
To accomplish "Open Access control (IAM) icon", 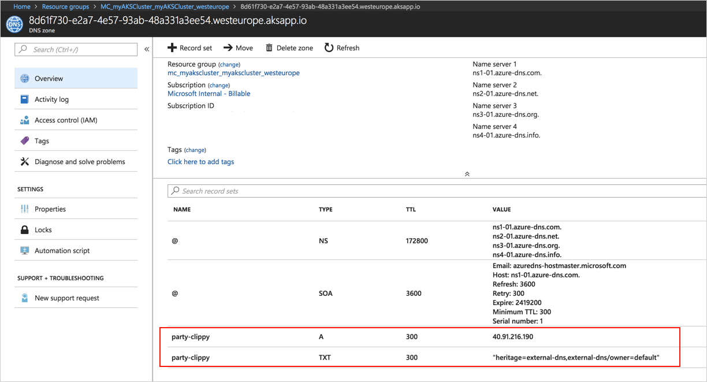I will pos(25,120).
